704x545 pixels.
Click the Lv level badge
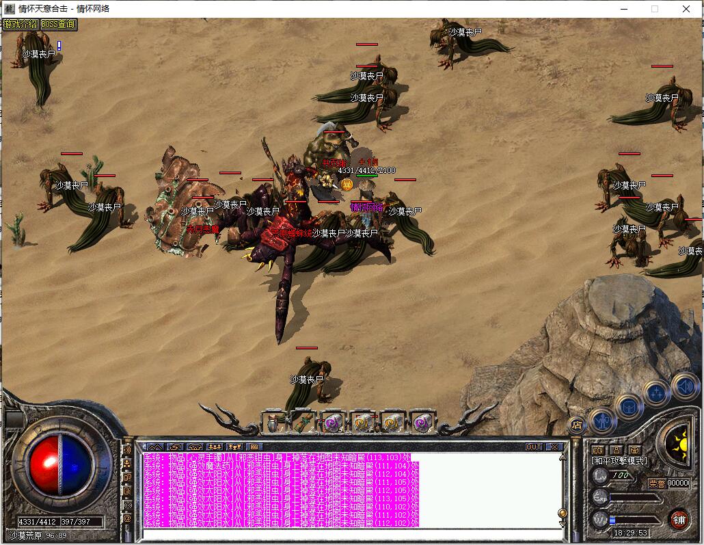pos(600,476)
